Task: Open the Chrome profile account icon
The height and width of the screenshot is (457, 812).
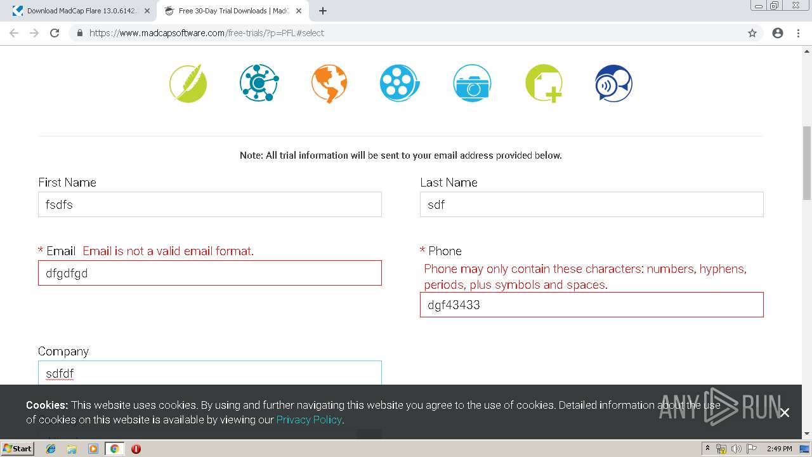Action: point(778,33)
